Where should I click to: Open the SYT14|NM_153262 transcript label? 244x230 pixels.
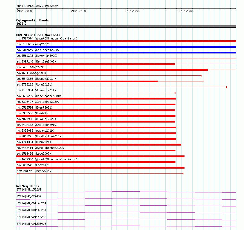[29, 189]
